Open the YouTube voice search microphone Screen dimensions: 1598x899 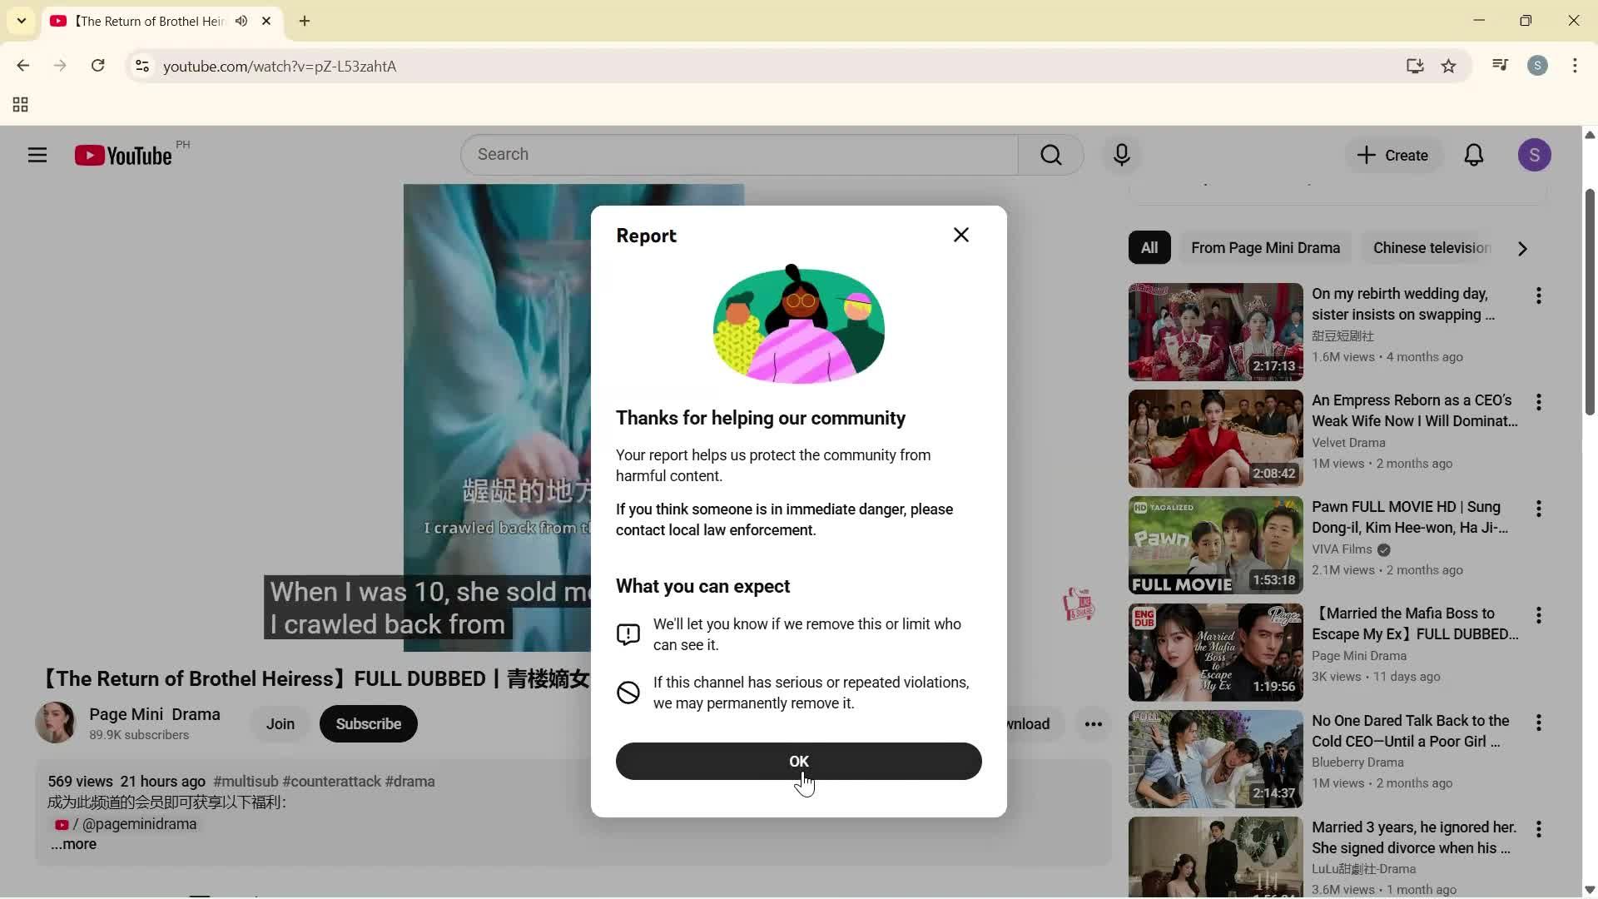click(x=1121, y=155)
